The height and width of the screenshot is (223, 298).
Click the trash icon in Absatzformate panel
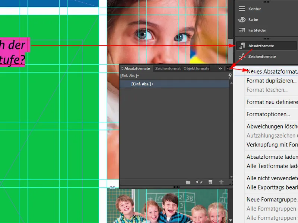[221, 182]
